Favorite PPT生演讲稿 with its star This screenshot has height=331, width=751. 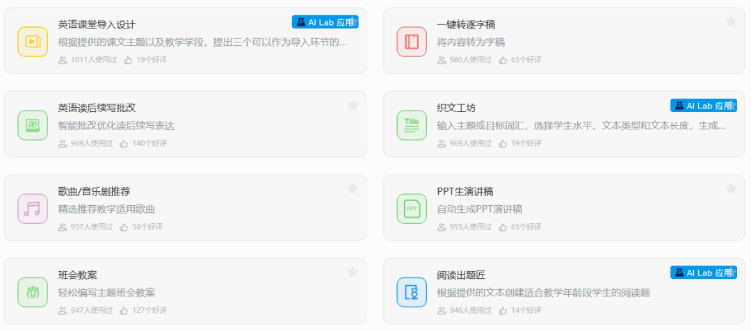point(731,188)
